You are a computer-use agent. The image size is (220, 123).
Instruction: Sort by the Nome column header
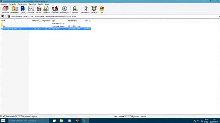point(3,20)
